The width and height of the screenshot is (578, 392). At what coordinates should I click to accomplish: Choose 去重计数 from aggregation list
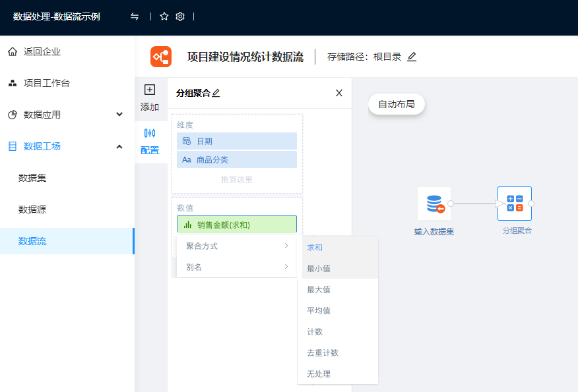(323, 352)
